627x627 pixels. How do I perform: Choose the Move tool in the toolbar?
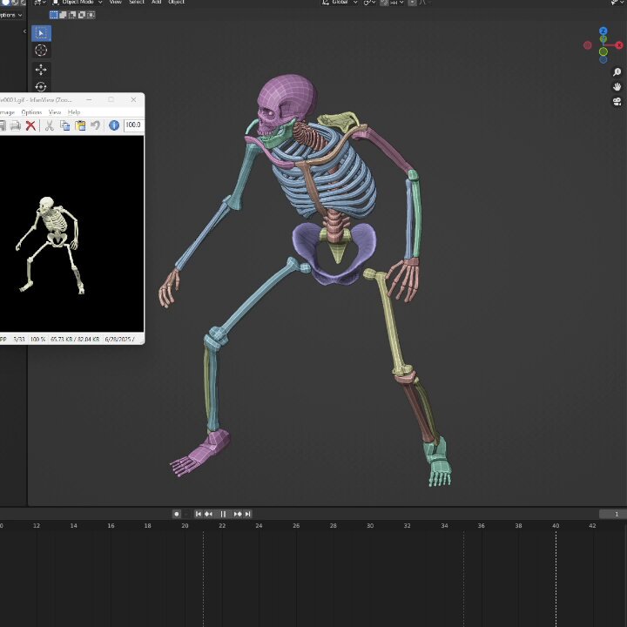coord(41,70)
